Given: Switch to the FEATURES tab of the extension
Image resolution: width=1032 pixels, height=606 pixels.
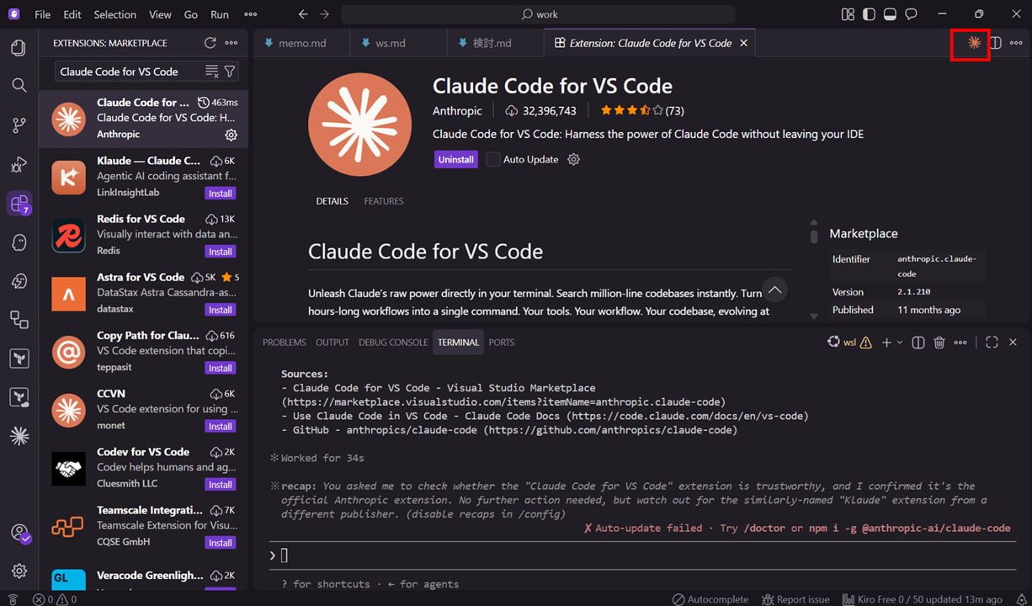Looking at the screenshot, I should coord(384,201).
